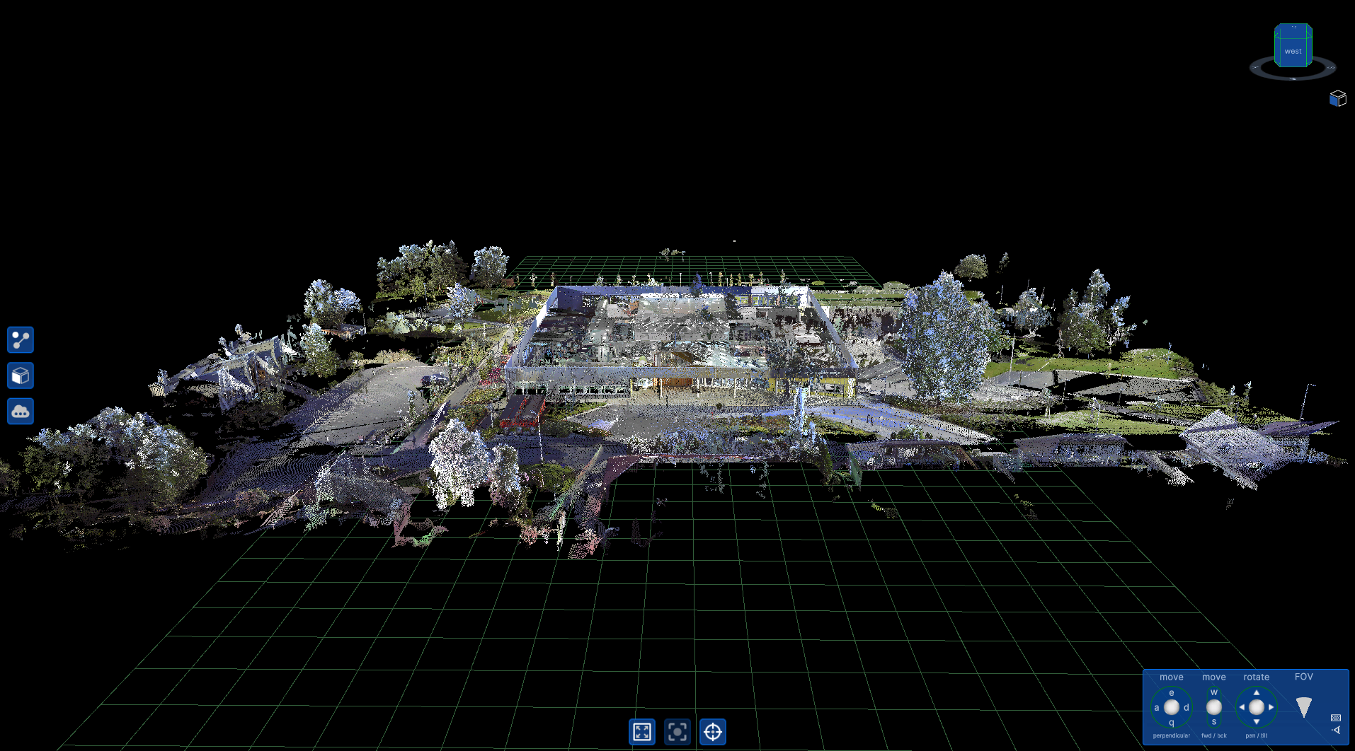Click the small cube icon below navigation gizmo

point(1338,99)
